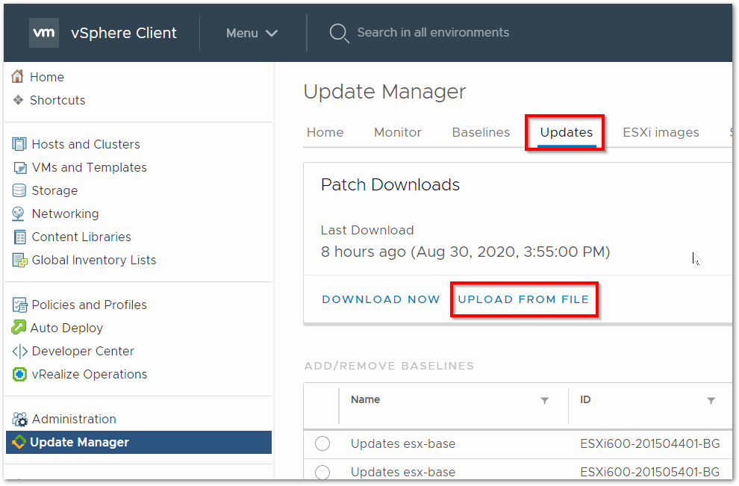Open Policies and Profiles

click(x=89, y=305)
